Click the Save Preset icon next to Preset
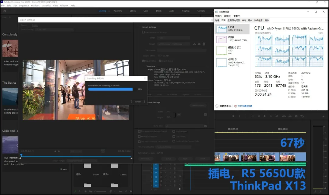 (x=194, y=44)
